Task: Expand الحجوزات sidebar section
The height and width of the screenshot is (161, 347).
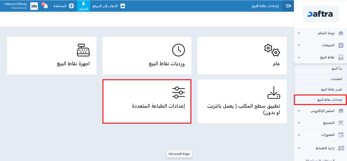Action: 320,135
